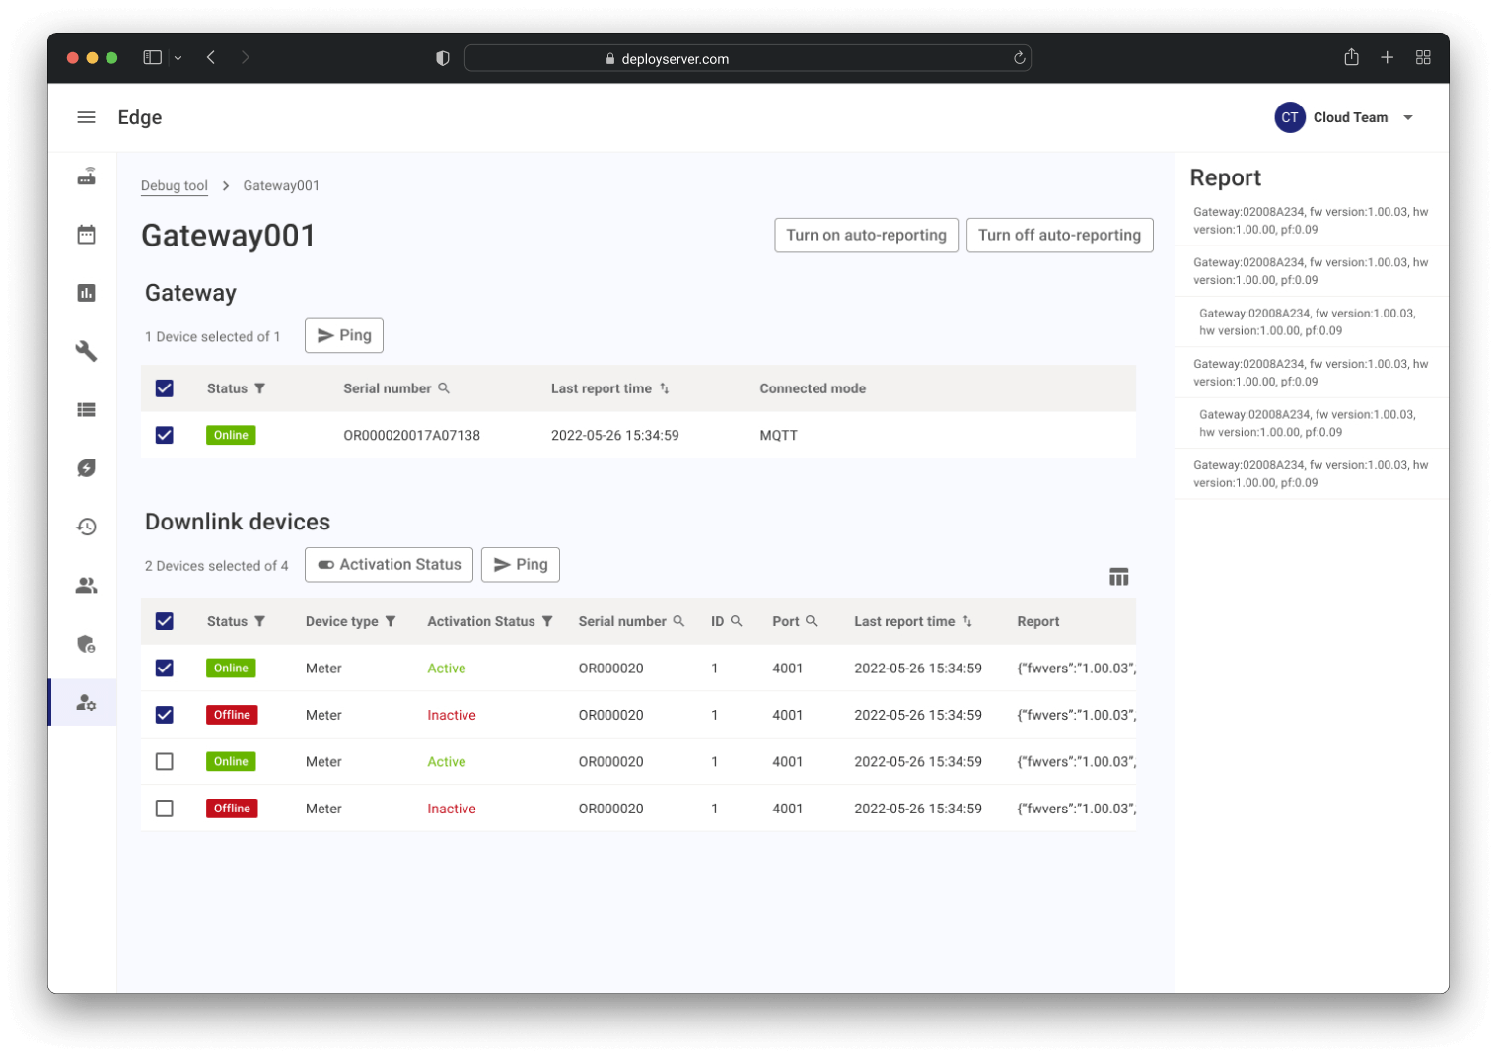Select the user settings icon in sidebar
The image size is (1496, 1056).
[87, 703]
